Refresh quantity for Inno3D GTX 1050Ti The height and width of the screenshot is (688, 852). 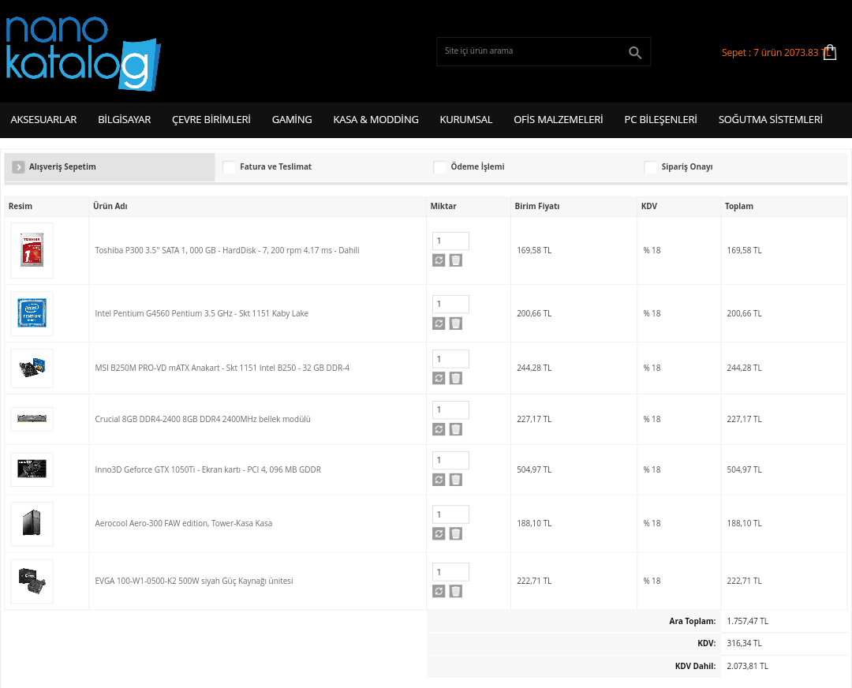[439, 480]
